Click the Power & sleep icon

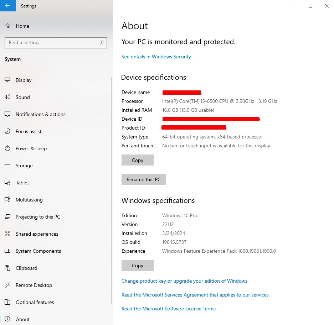[x=7, y=148]
